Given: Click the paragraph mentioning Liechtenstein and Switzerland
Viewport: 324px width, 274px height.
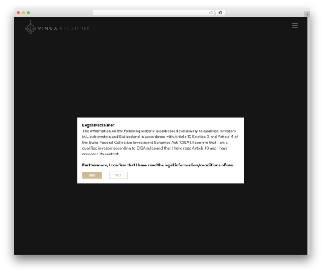Looking at the screenshot, I should click(160, 143).
